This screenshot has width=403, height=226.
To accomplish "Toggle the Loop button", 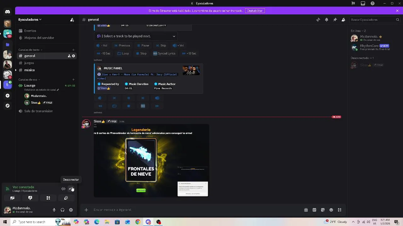I will click(x=123, y=53).
